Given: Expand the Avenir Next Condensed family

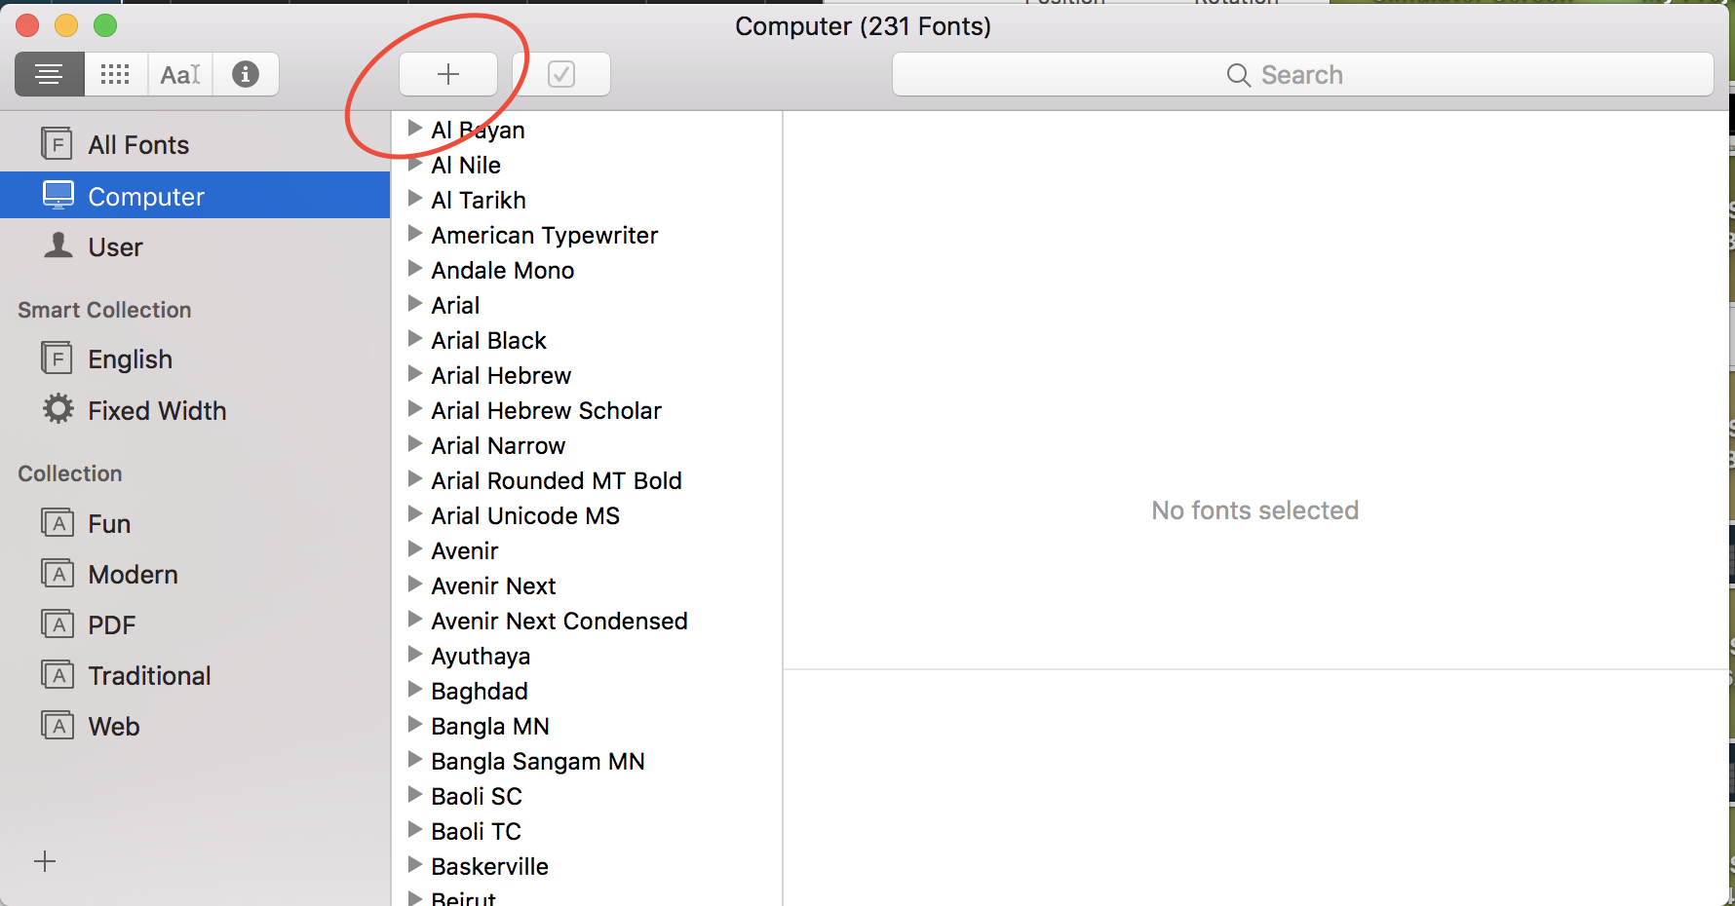Looking at the screenshot, I should [415, 620].
